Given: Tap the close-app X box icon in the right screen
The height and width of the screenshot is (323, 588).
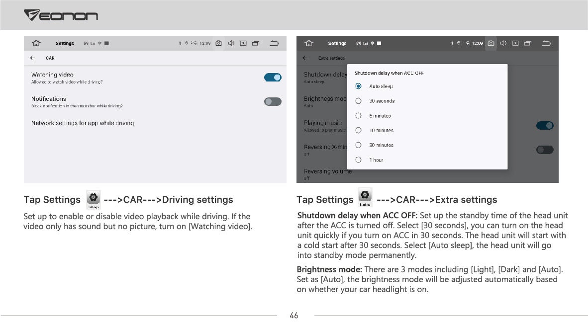Looking at the screenshot, I should [x=516, y=43].
